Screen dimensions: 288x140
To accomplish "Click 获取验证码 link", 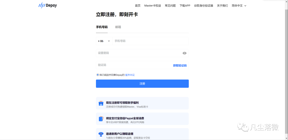I will (180, 65).
